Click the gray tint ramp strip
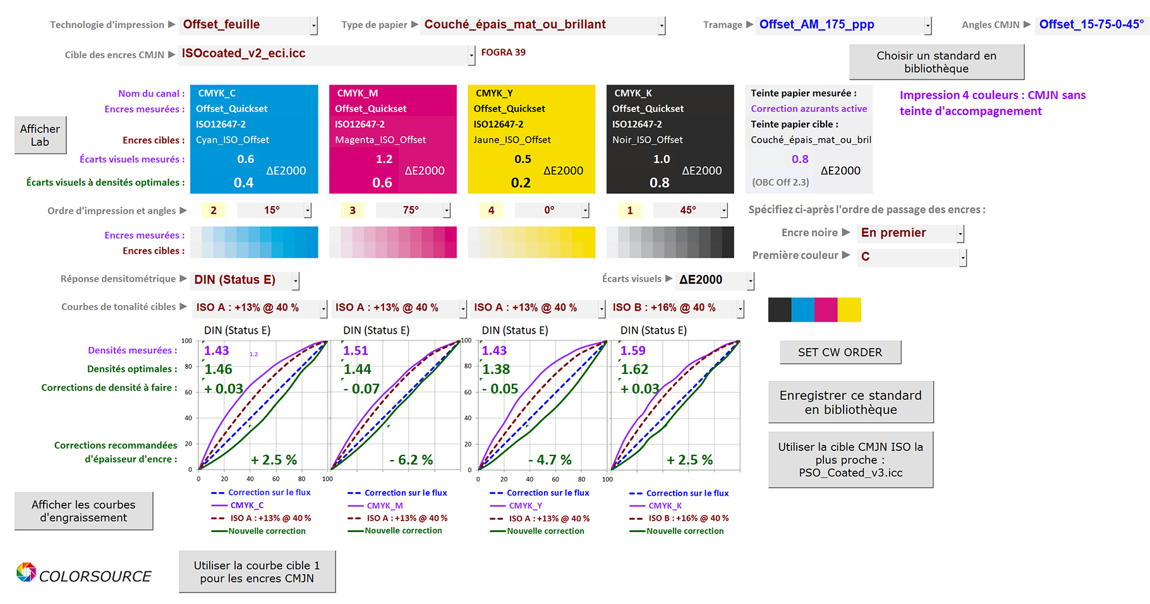The width and height of the screenshot is (1150, 604). (670, 242)
